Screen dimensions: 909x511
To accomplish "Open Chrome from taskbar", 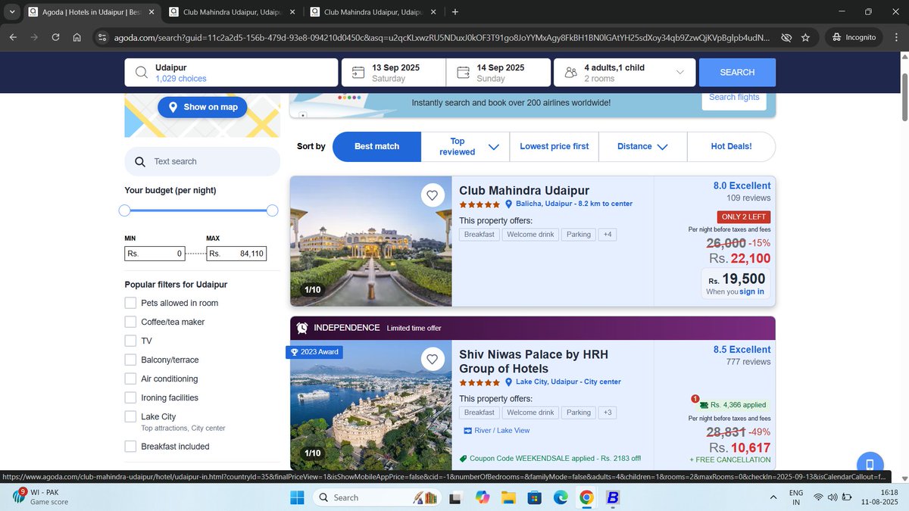I will [x=586, y=497].
